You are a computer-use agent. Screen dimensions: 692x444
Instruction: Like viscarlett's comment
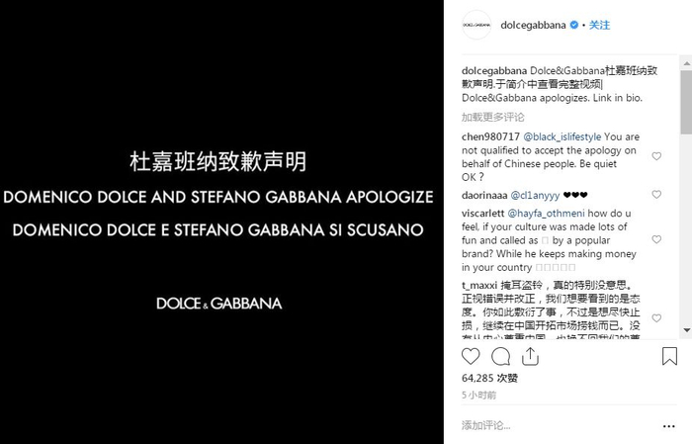point(656,239)
